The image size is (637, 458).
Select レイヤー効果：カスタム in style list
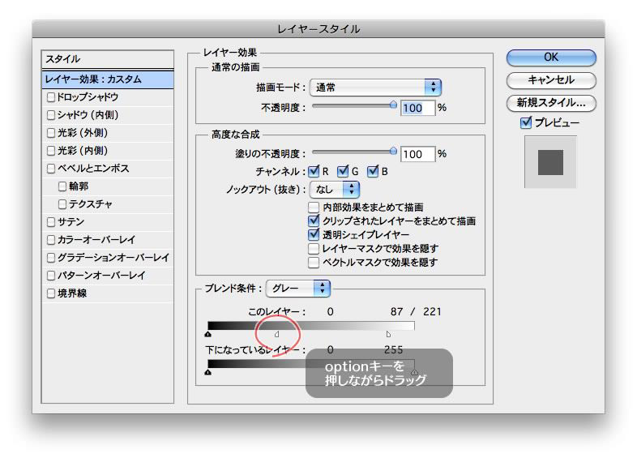pos(108,79)
